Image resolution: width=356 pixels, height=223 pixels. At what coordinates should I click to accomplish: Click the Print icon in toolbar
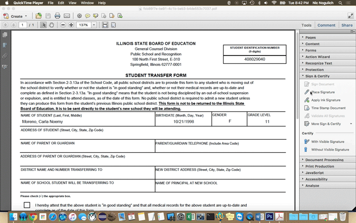tap(57, 16)
